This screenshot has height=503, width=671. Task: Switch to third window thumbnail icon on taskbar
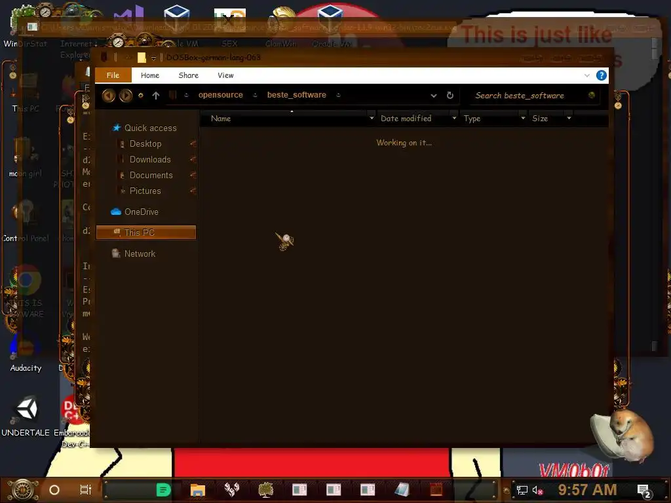click(368, 490)
